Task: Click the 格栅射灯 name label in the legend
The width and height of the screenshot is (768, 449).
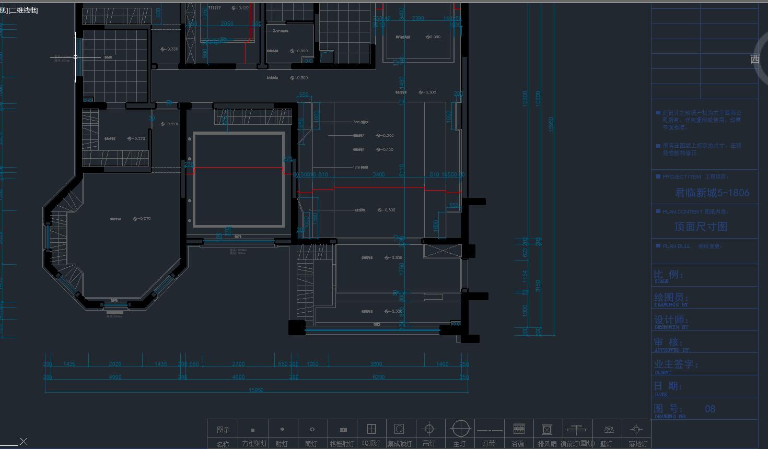Action: tap(342, 444)
